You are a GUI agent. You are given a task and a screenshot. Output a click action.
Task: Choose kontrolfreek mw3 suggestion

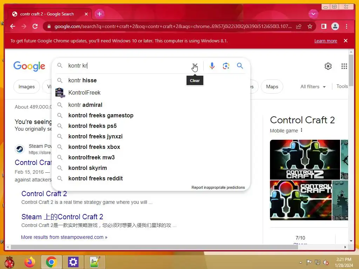pos(151,157)
